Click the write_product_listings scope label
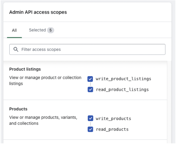 tap(123, 79)
